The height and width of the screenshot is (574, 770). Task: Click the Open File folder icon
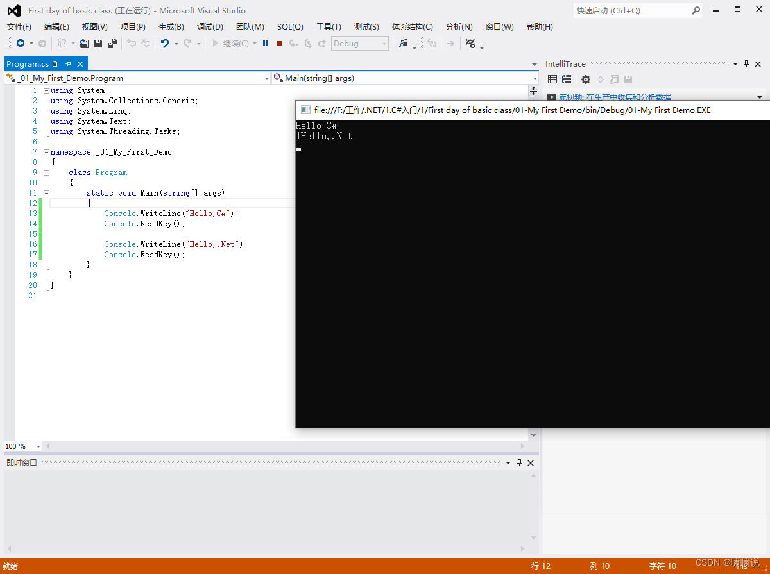(x=84, y=43)
